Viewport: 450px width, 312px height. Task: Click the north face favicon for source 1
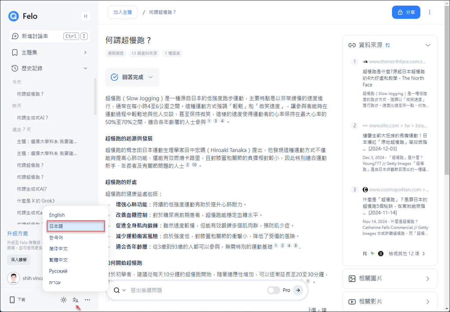[x=365, y=62]
